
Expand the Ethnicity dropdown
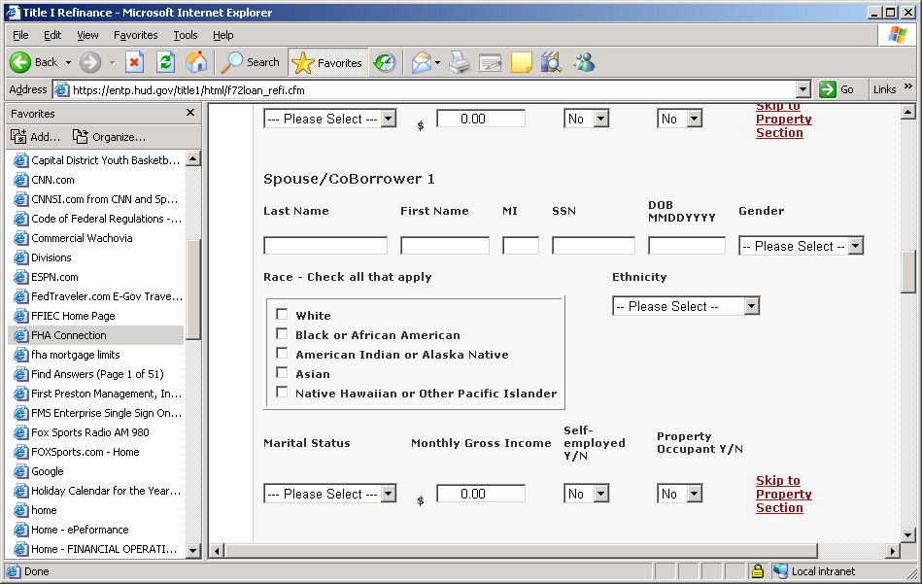[686, 306]
